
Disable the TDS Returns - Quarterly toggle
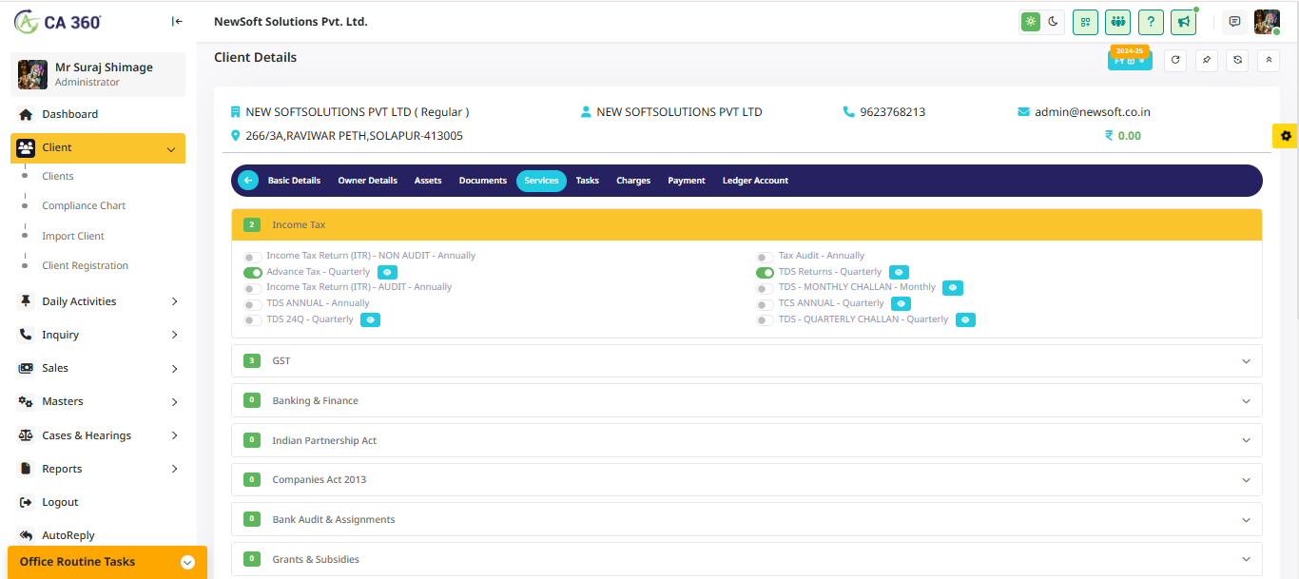point(765,273)
